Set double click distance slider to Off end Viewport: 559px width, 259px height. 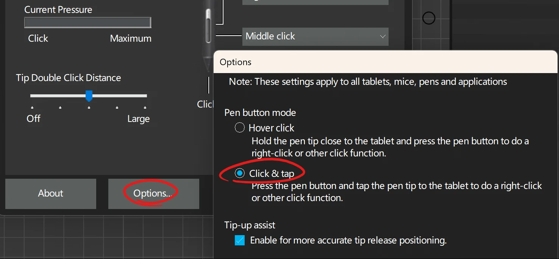[32, 96]
